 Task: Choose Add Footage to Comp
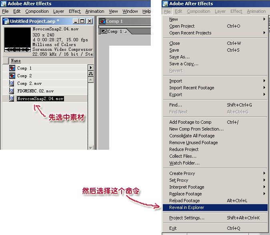coord(215,122)
